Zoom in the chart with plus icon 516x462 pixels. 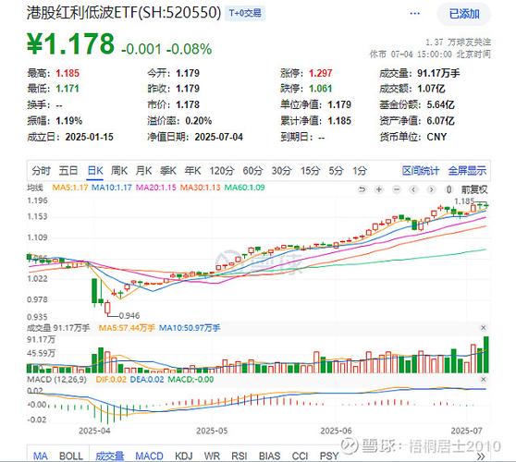(x=379, y=189)
